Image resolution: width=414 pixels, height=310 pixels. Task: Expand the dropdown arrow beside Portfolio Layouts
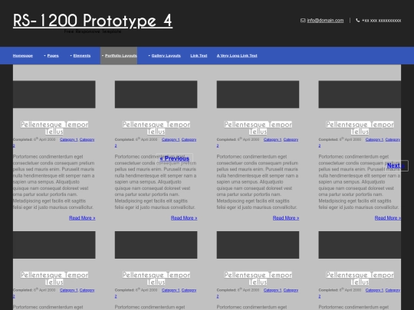pyautogui.click(x=103, y=56)
